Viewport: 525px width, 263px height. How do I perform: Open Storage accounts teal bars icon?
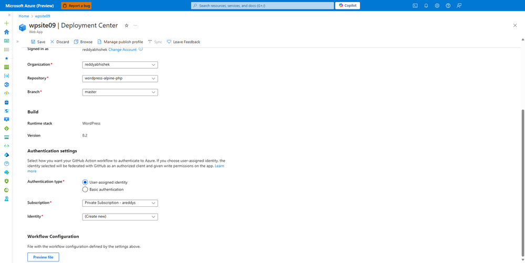pyautogui.click(x=6, y=137)
